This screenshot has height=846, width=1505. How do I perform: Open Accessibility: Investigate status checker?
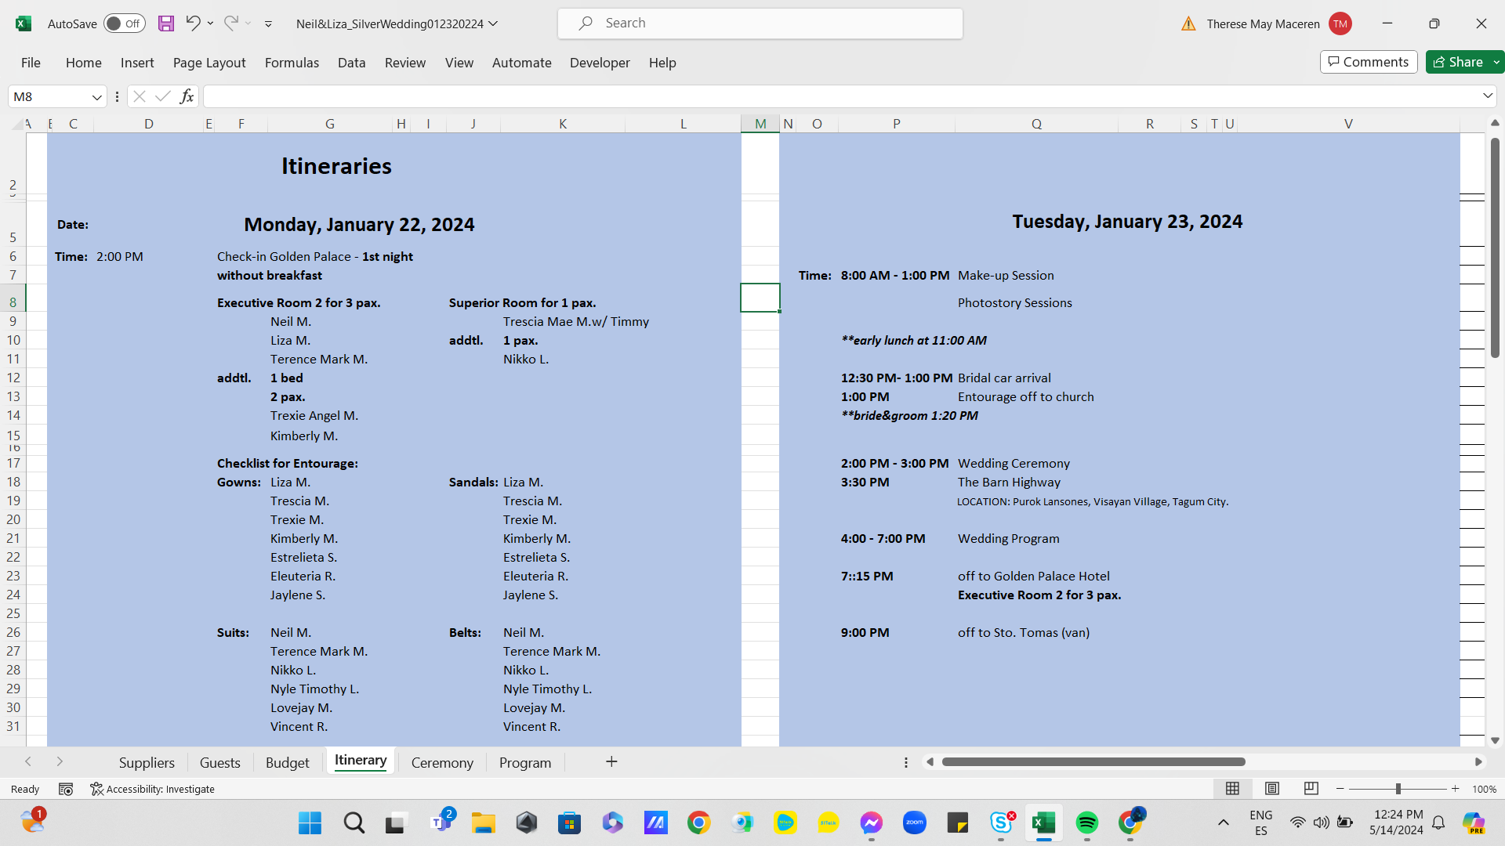[x=153, y=789]
